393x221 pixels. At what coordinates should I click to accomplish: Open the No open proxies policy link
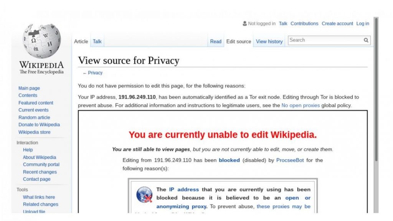point(301,105)
